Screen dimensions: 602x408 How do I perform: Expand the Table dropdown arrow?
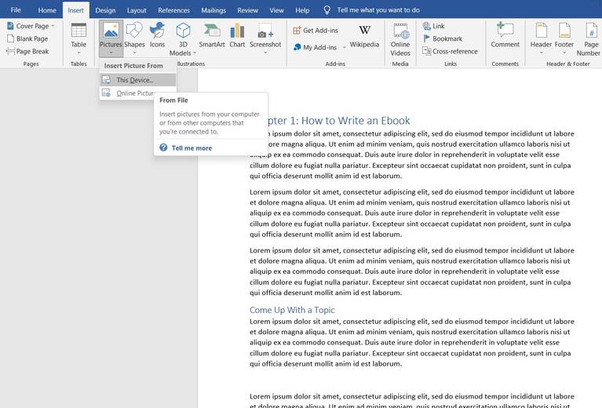78,53
